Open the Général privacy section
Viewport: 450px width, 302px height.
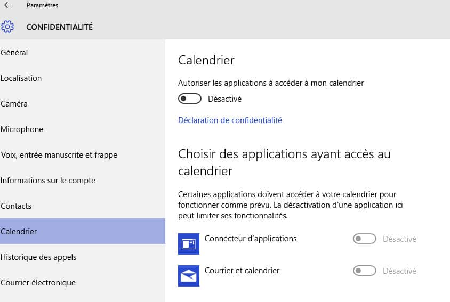[83, 53]
